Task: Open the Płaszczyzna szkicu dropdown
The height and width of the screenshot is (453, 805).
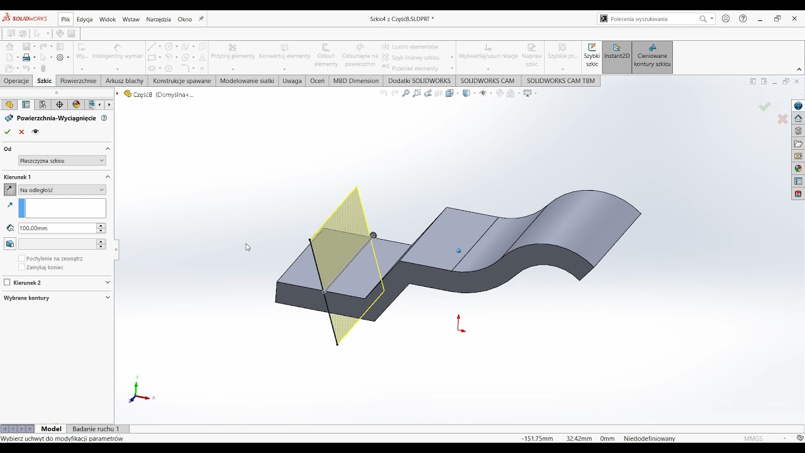Action: [x=62, y=160]
